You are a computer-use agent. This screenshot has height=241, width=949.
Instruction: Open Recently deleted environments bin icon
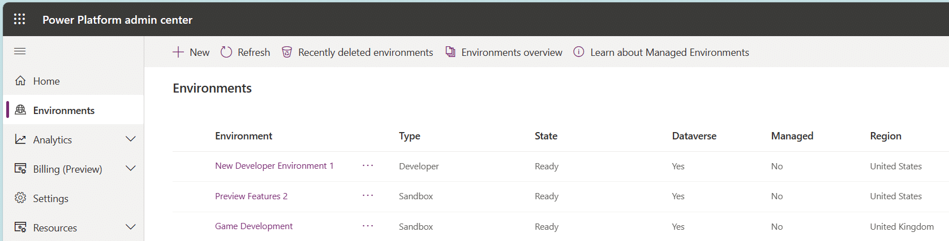(x=287, y=52)
